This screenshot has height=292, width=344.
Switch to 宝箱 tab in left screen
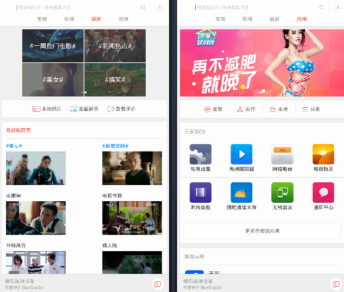pyautogui.click(x=42, y=19)
